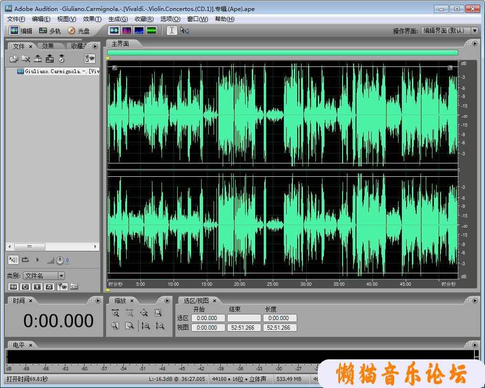The image size is (485, 388).
Task: Click zoom in vertically icon
Action: click(146, 326)
